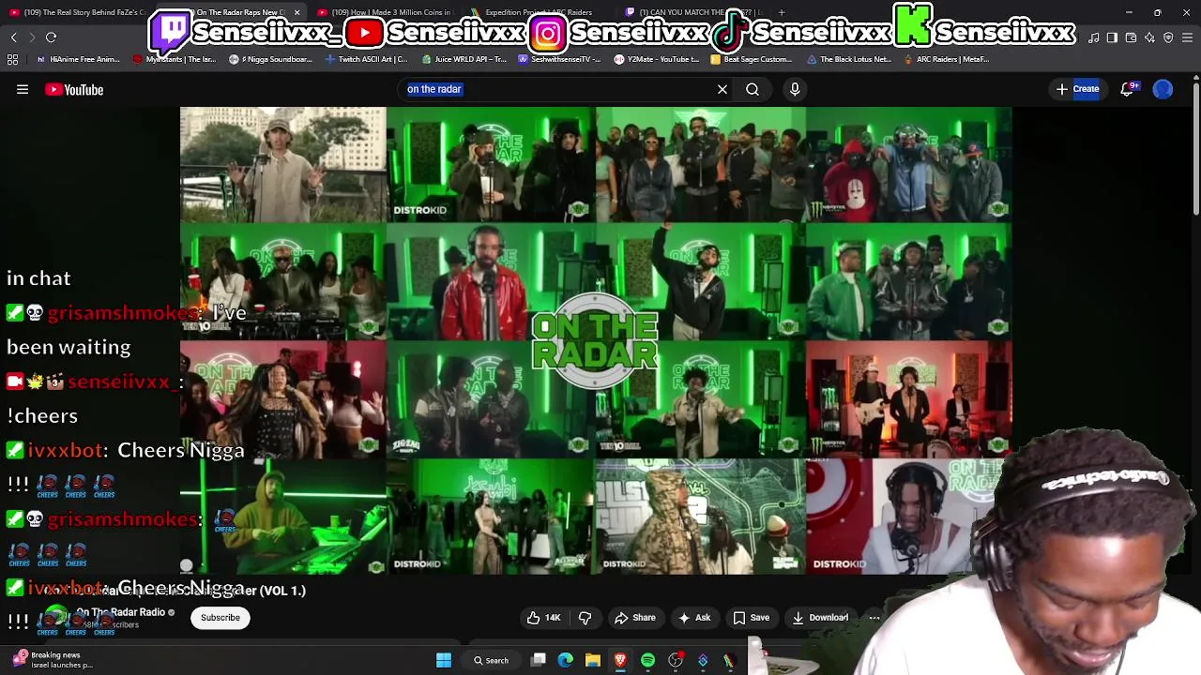Switch to 'The Real Story Behind FaZe's' tab
This screenshot has height=675, width=1201.
(x=80, y=12)
